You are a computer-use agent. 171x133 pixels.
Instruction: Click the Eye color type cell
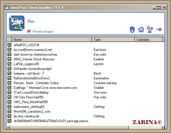[100, 54]
